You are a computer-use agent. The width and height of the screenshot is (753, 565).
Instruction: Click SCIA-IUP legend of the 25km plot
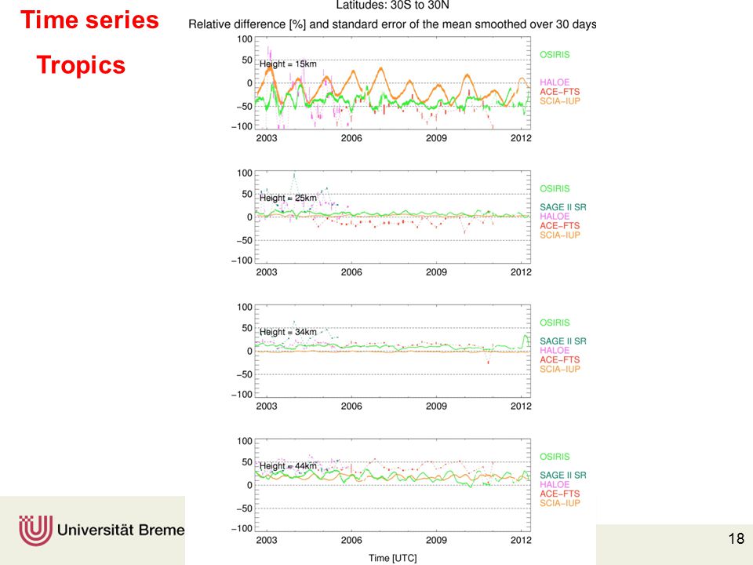point(560,235)
